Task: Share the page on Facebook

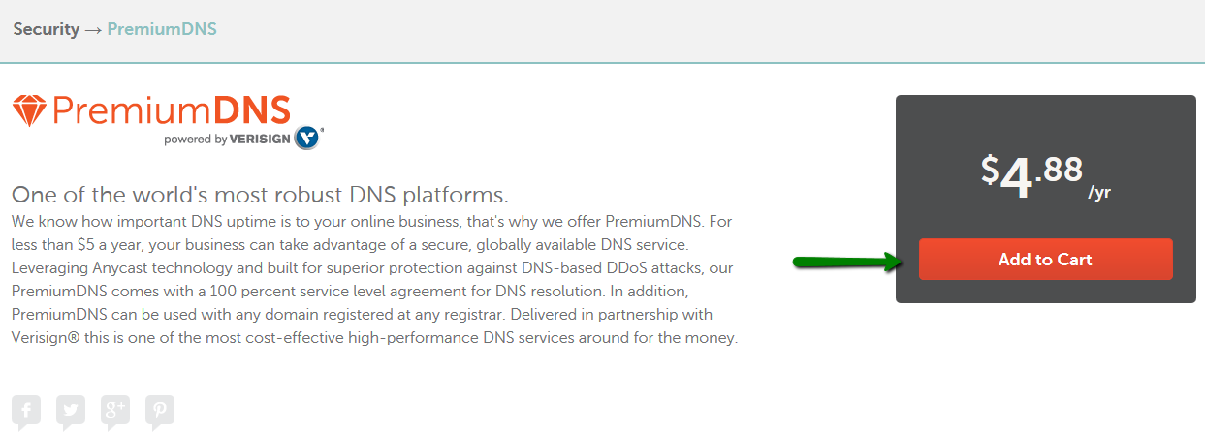Action: coord(26,412)
